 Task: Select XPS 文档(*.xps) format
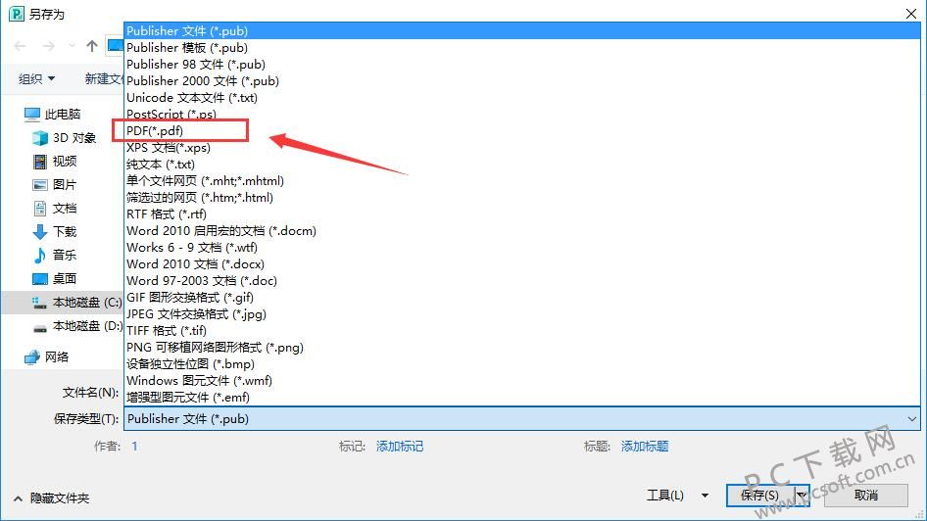[522, 147]
